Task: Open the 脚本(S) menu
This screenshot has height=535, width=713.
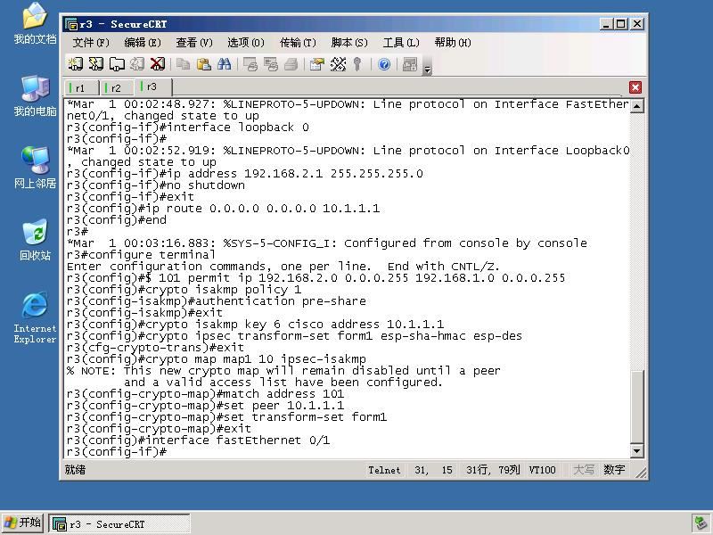Action: (349, 43)
